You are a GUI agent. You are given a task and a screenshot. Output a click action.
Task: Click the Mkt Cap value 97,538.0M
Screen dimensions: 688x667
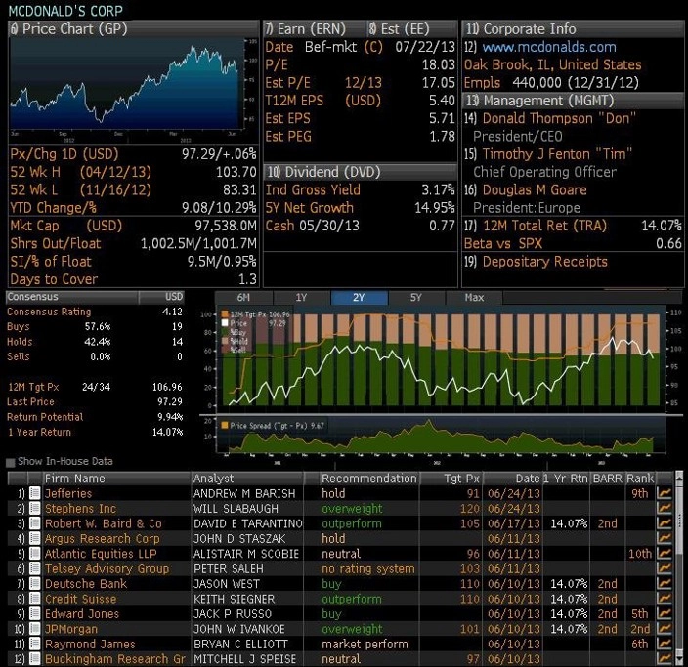[226, 226]
